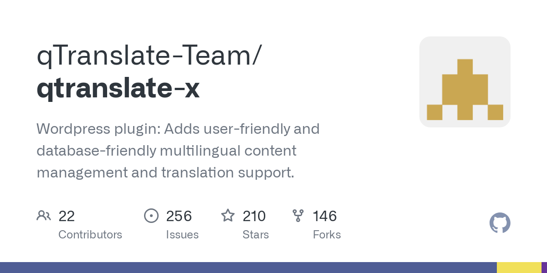This screenshot has width=547, height=273.
Task: Click the purple language bar segment
Action: (x=544, y=268)
